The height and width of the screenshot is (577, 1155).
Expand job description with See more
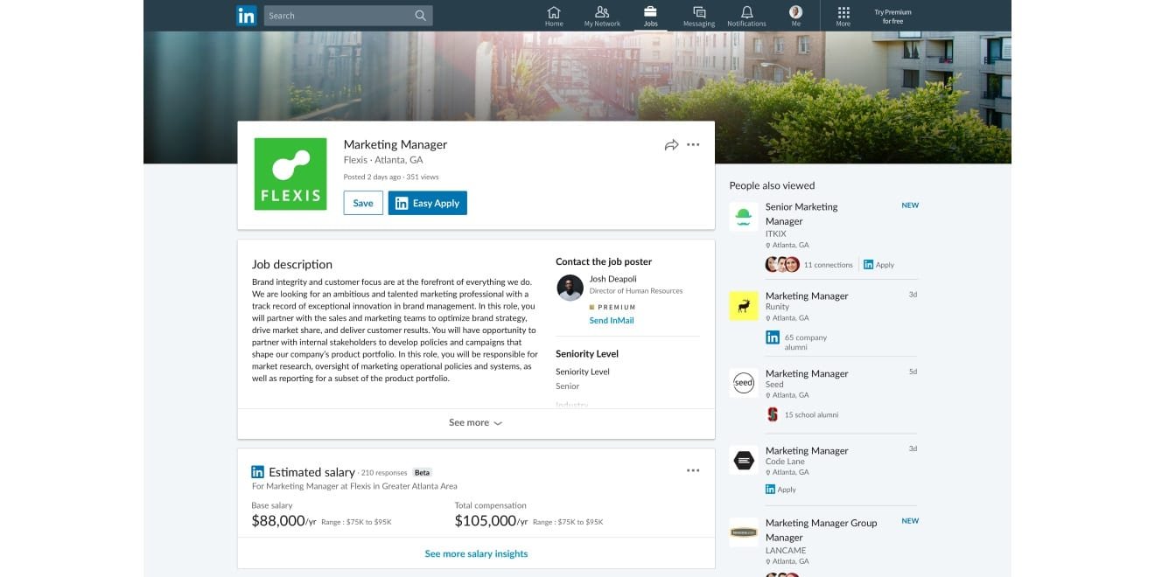point(475,423)
